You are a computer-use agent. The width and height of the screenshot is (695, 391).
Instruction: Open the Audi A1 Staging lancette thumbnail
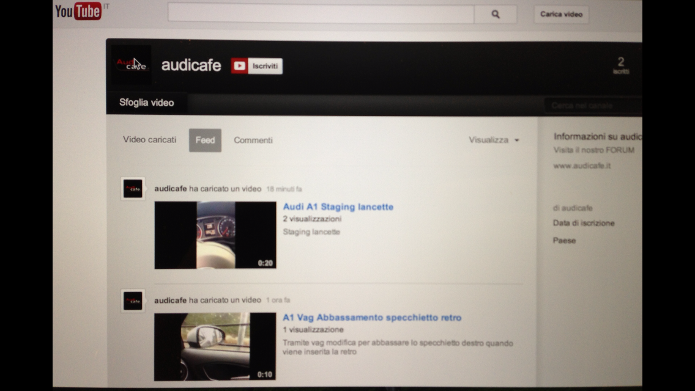[215, 235]
